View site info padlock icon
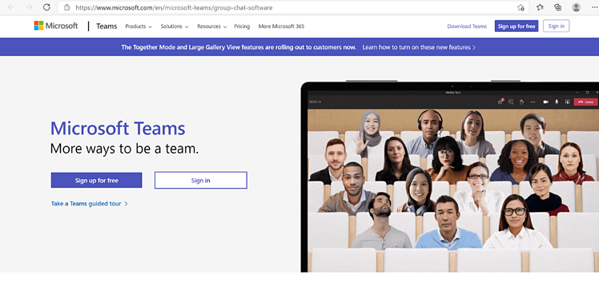The width and height of the screenshot is (599, 299). [x=67, y=7]
